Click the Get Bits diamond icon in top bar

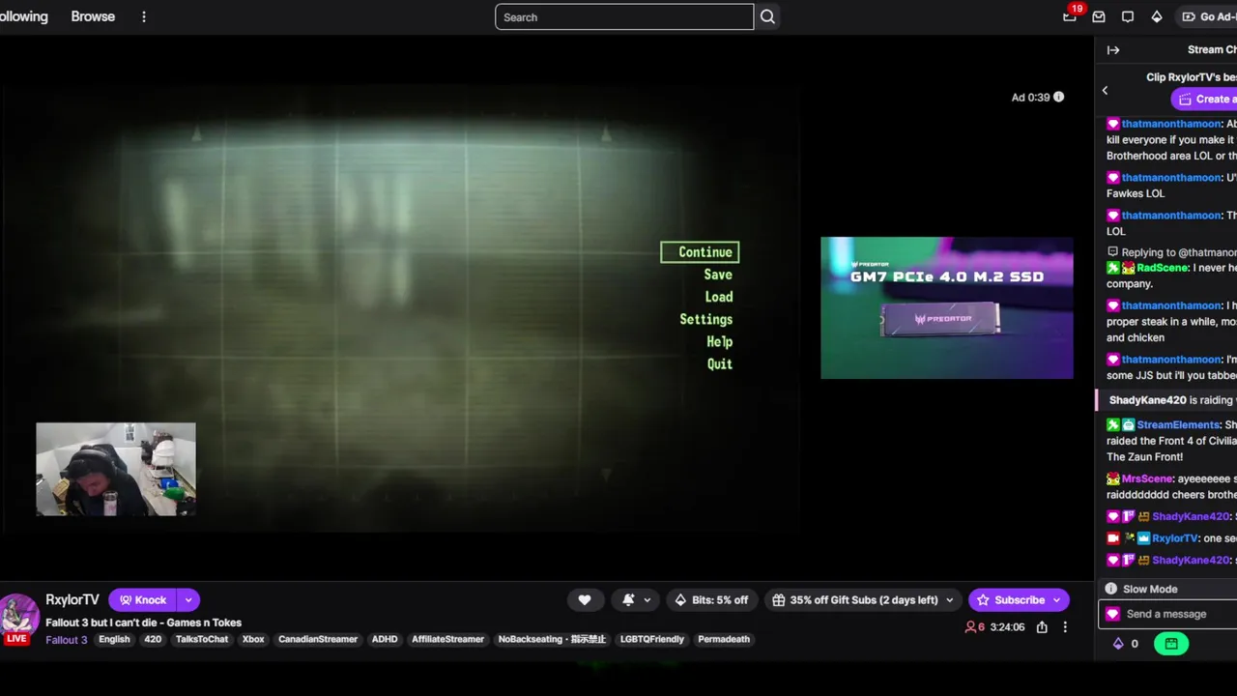click(1157, 16)
